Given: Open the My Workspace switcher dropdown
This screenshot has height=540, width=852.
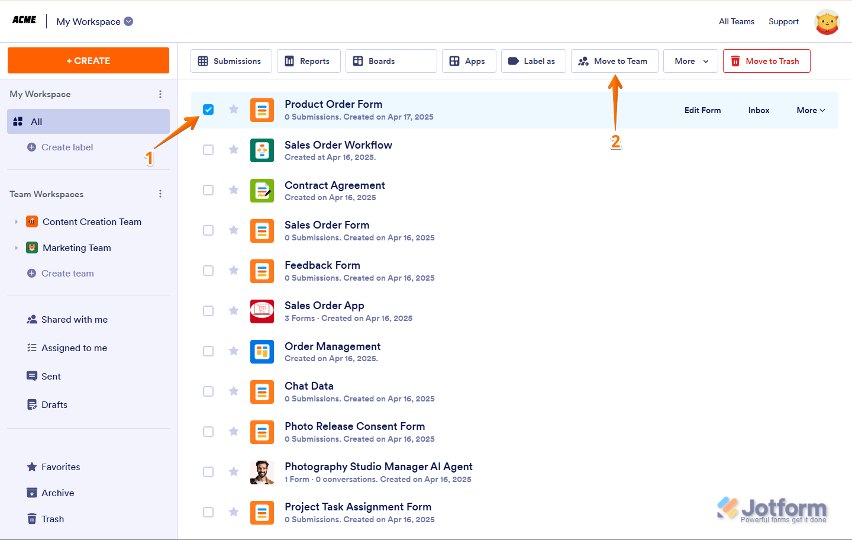Looking at the screenshot, I should tap(128, 21).
